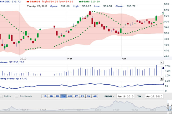This screenshot has width=172, height=114.
Task: Click the TO date field
Action: click(154, 96)
